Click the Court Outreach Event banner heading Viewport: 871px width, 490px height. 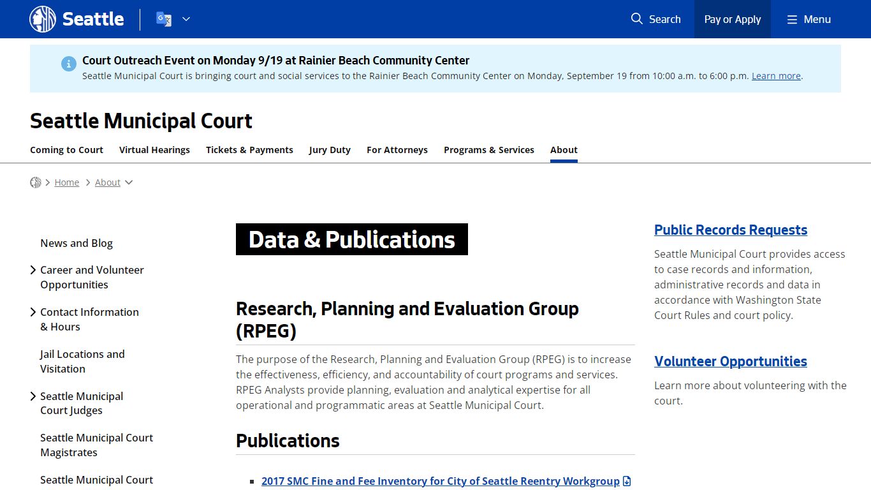[x=275, y=61]
